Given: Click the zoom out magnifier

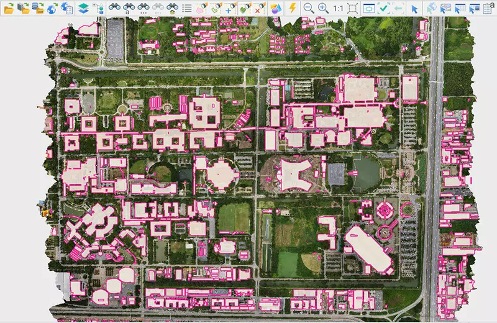Looking at the screenshot, I should [x=308, y=8].
